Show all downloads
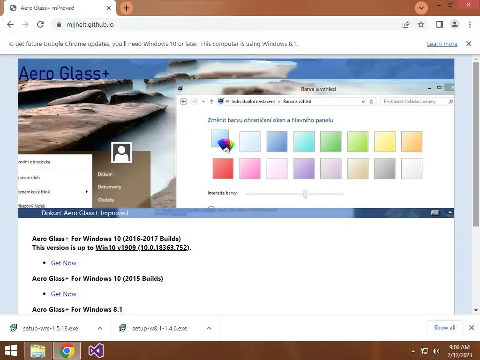This screenshot has height=360, width=480. (444, 328)
